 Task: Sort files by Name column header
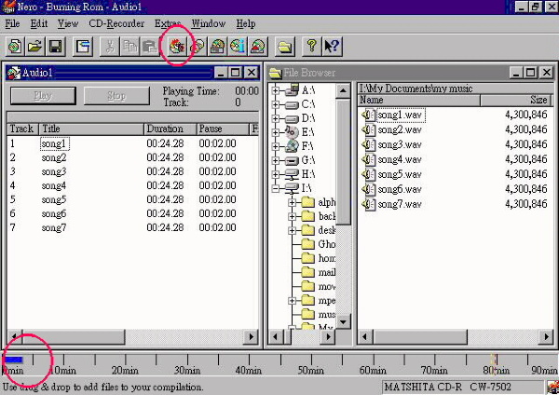pos(419,101)
